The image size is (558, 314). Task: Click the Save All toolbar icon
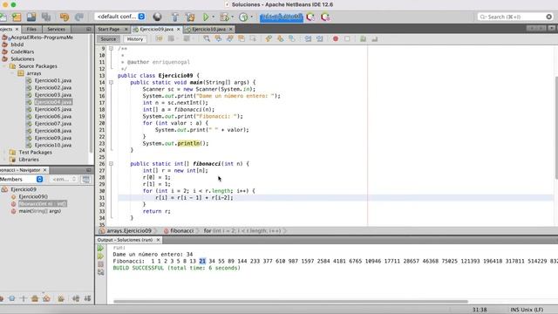[46, 17]
